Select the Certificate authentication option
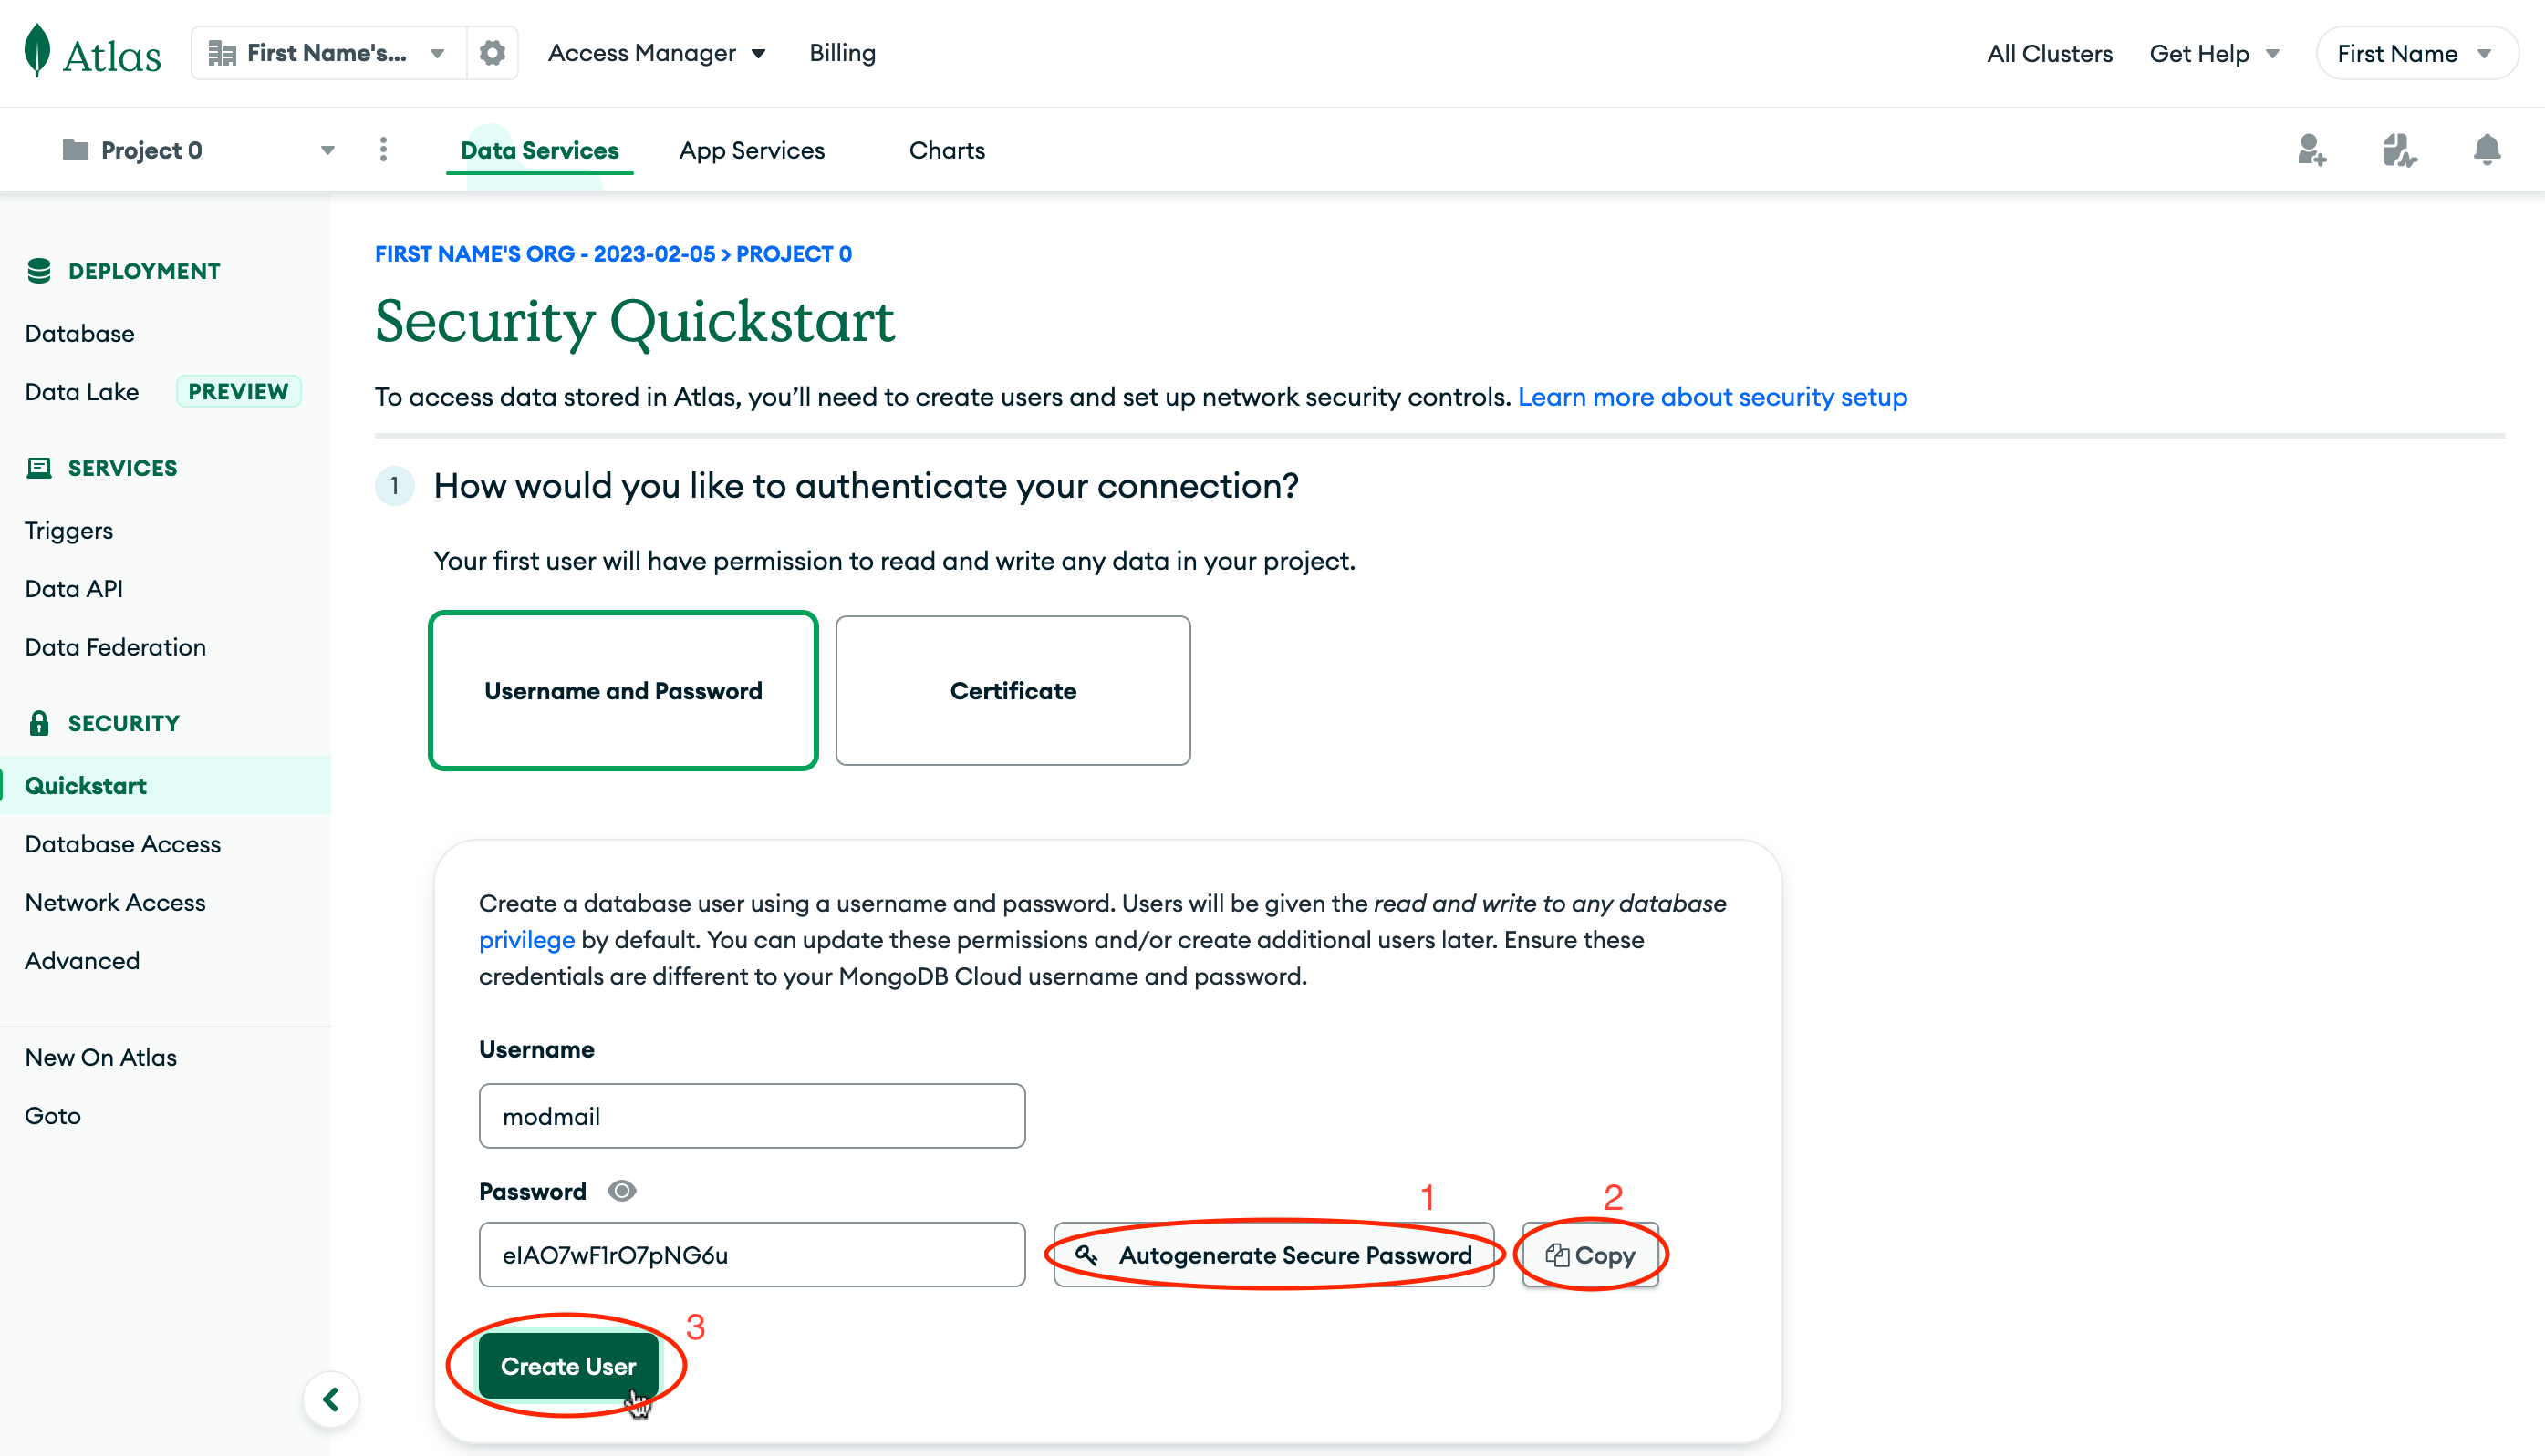 point(1013,690)
